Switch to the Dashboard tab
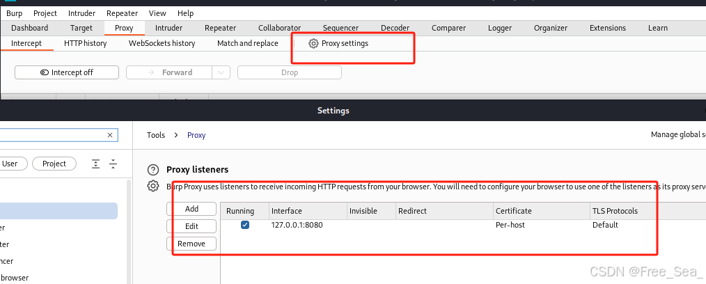The image size is (706, 284). pyautogui.click(x=30, y=28)
